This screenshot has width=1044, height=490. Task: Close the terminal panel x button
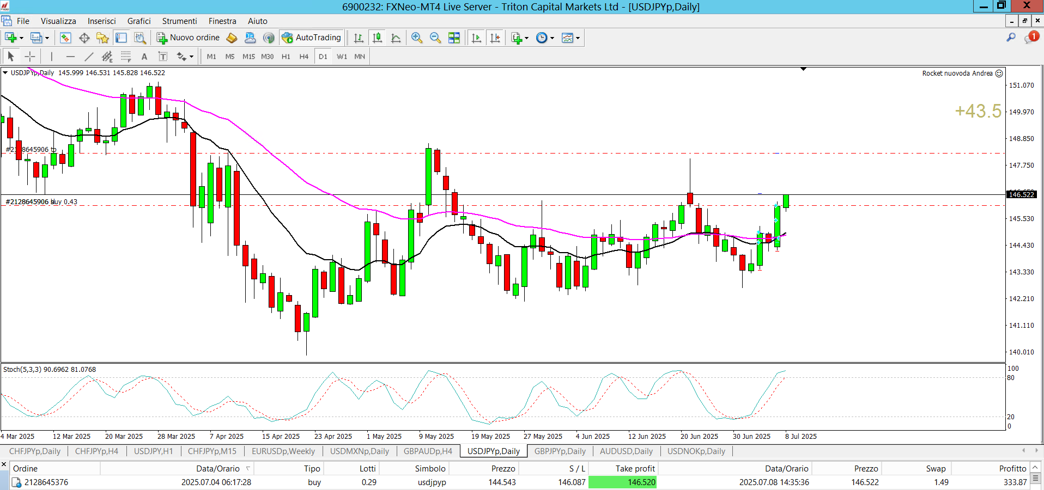[x=4, y=464]
